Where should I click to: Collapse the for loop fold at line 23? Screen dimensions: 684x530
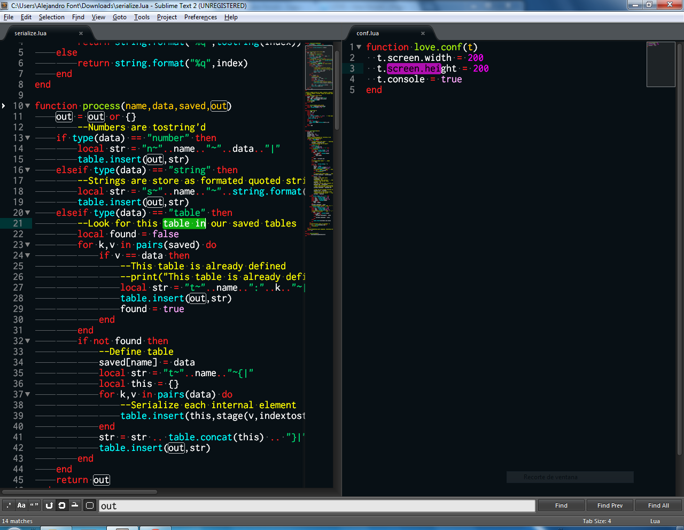[28, 245]
